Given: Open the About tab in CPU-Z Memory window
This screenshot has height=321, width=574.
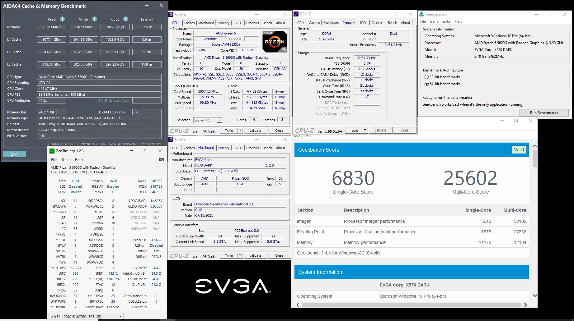Looking at the screenshot, I should coord(405,23).
